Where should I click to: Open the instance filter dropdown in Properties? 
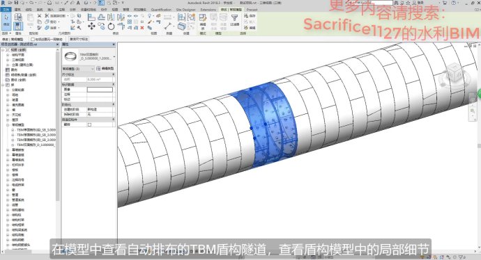coord(78,69)
